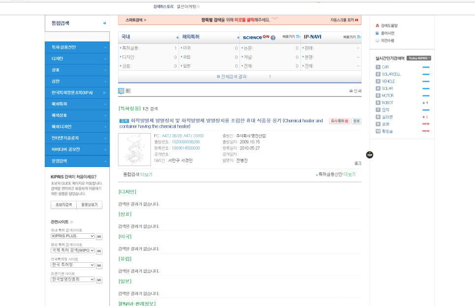Click the round TOP scroll button
Image resolution: width=475 pixels, height=306 pixels.
(x=369, y=155)
